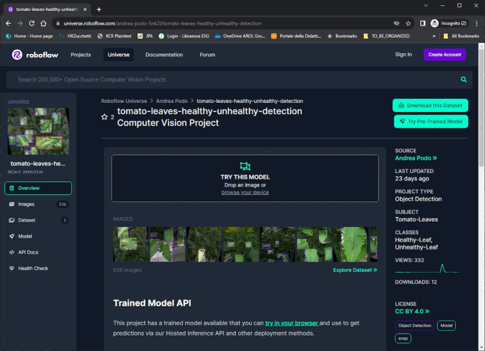Open the Incognito profile indicator

pyautogui.click(x=449, y=23)
